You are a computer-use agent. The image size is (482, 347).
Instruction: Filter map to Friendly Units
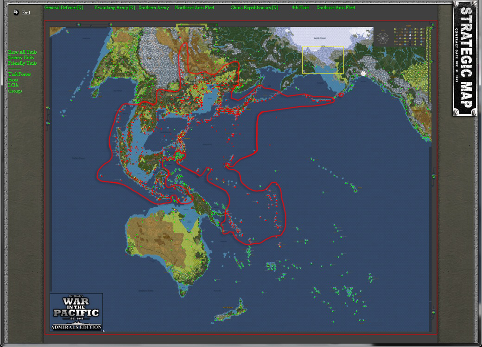point(22,63)
